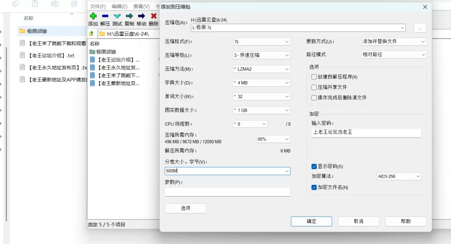Click the 参数(P) input field
The width and height of the screenshot is (451, 244).
(228, 192)
